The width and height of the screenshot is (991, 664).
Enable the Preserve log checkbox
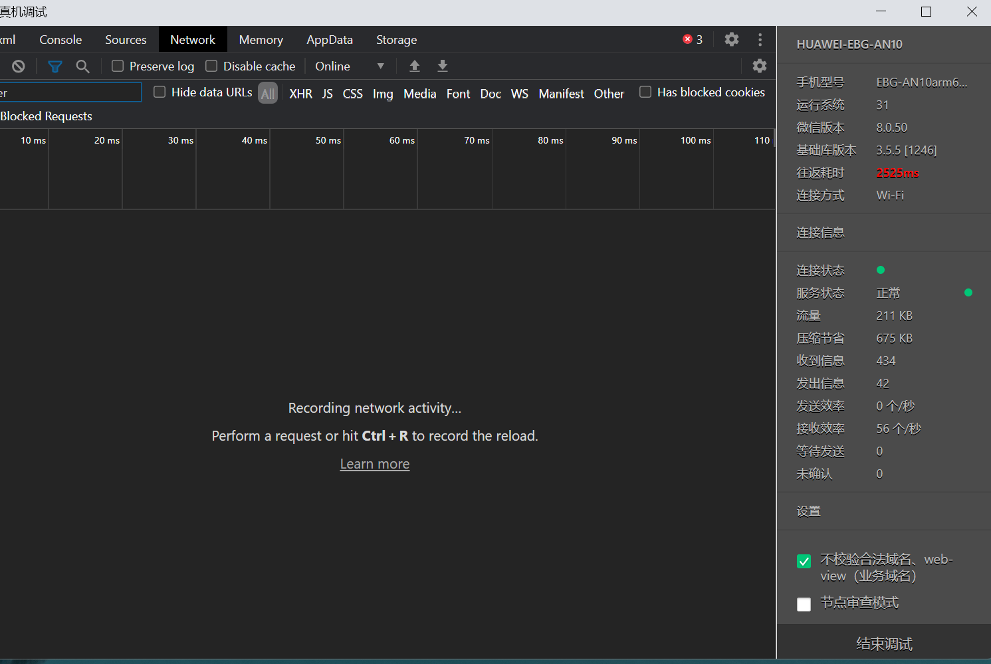pos(118,66)
